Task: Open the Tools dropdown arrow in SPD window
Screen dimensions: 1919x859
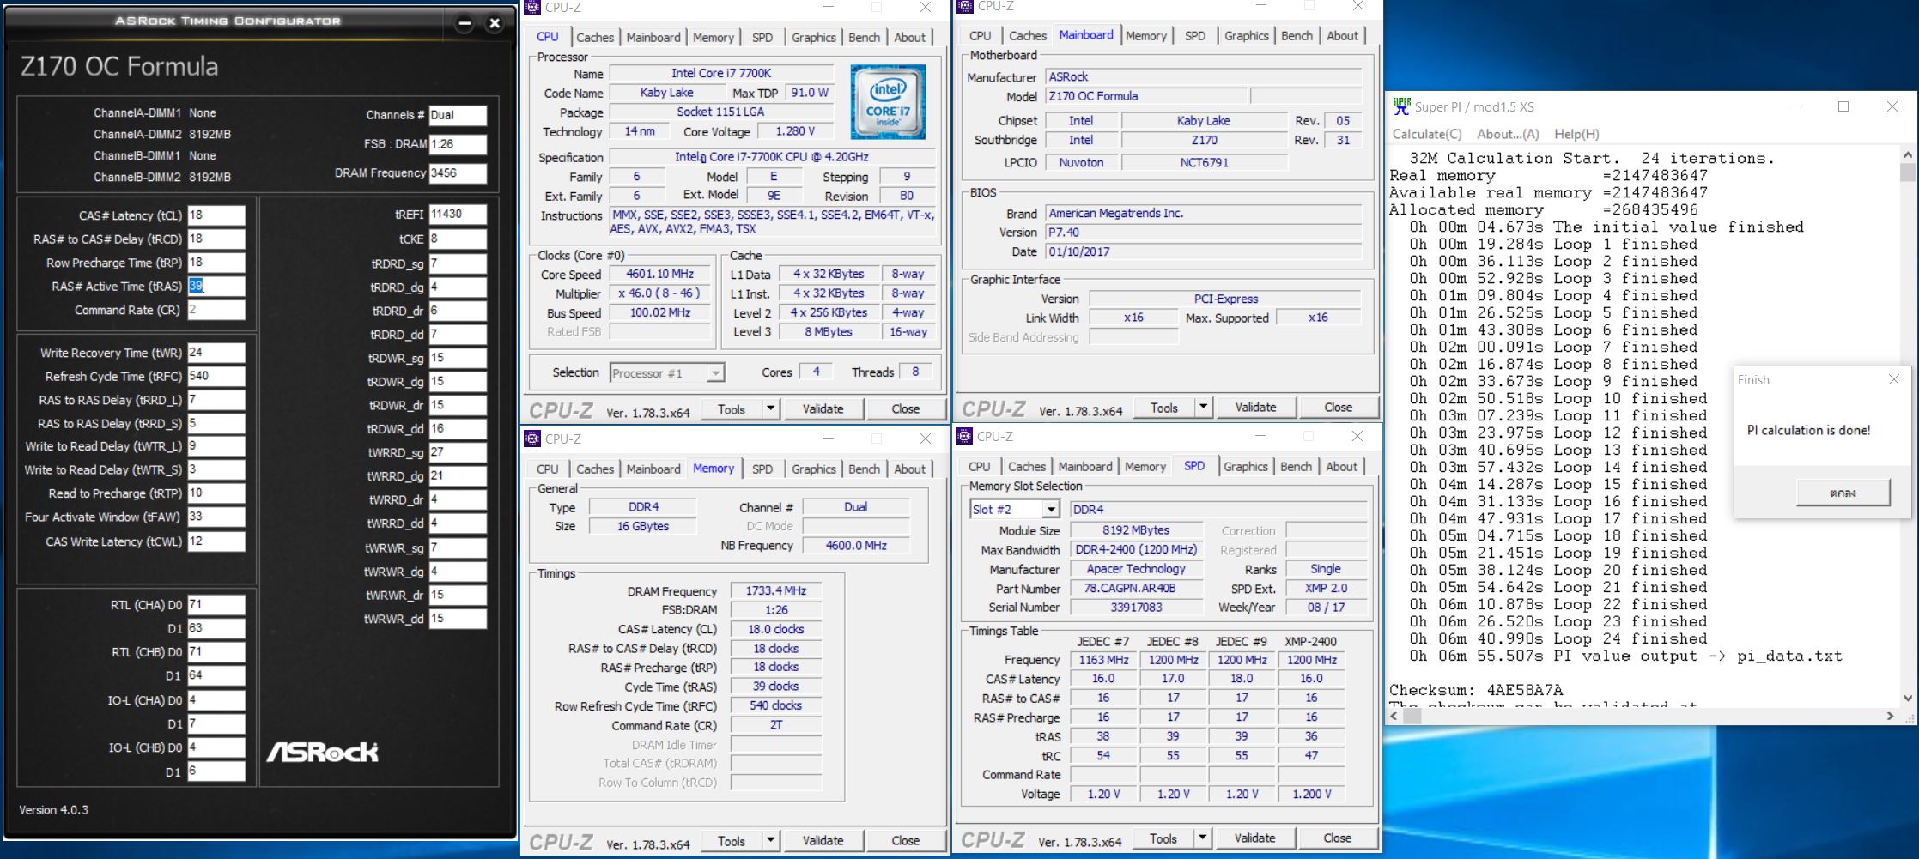Action: coord(1202,838)
